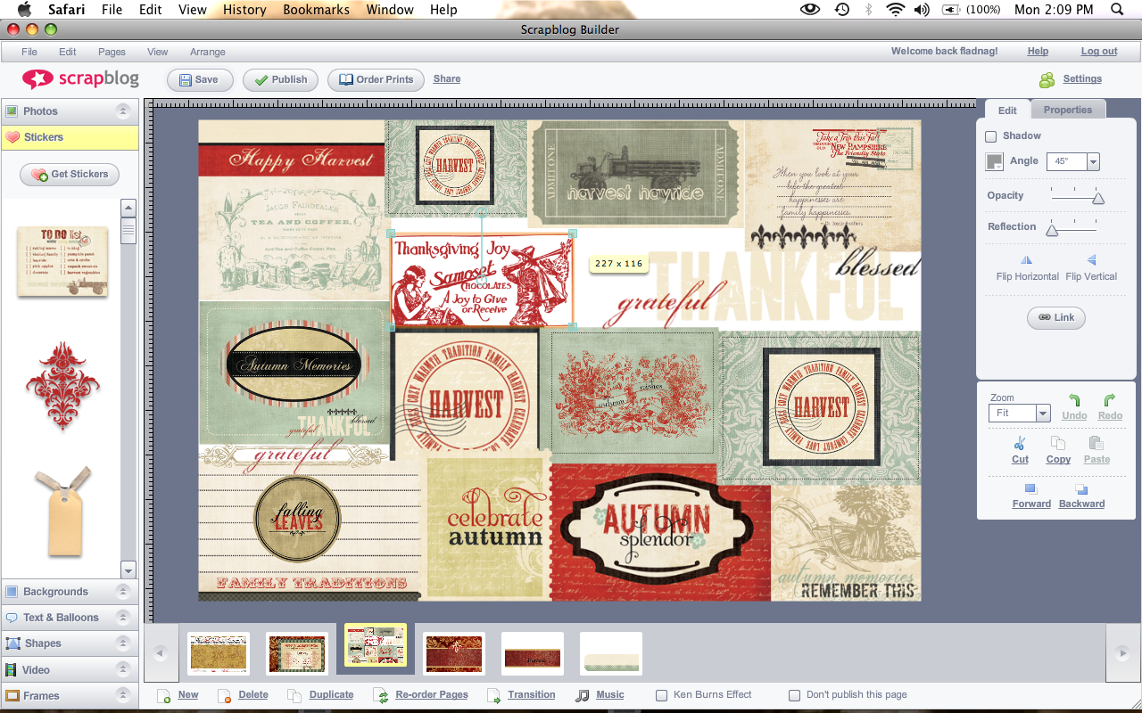This screenshot has width=1142, height=713.
Task: Select the To Do list sticker
Action: click(x=62, y=261)
